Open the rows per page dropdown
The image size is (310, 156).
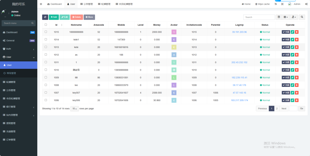click(x=74, y=109)
